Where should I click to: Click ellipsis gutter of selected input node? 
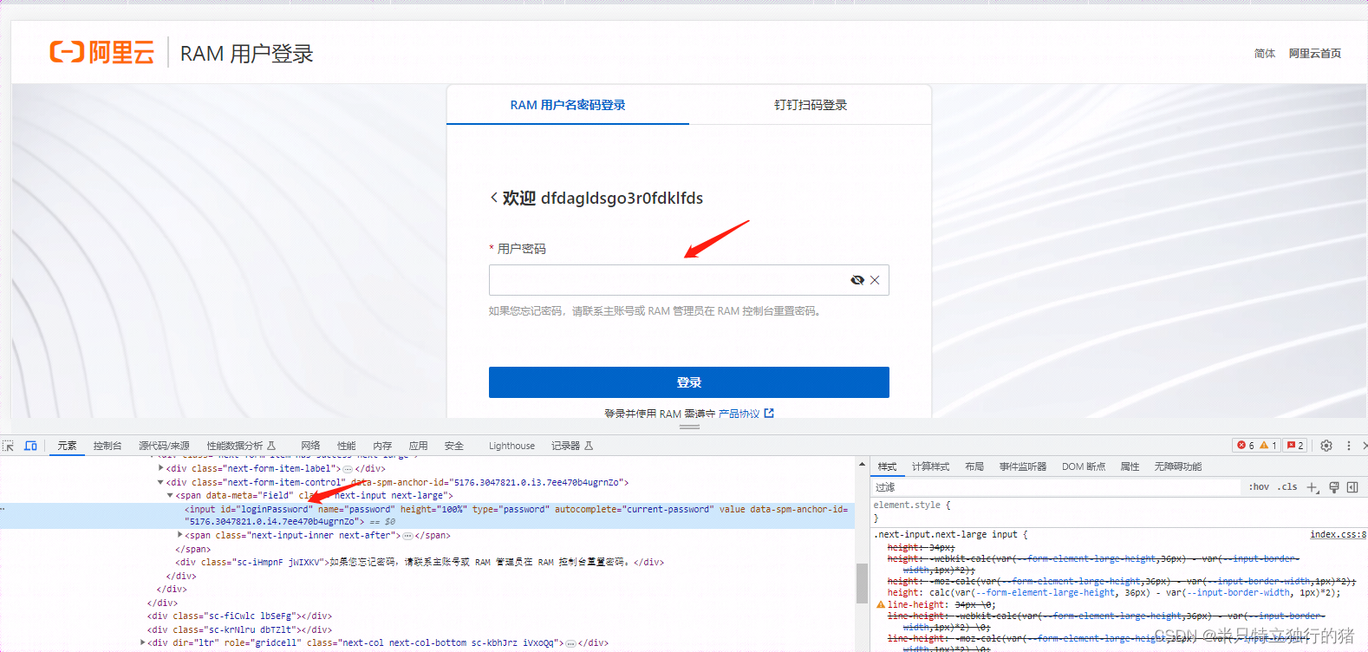pos(3,510)
